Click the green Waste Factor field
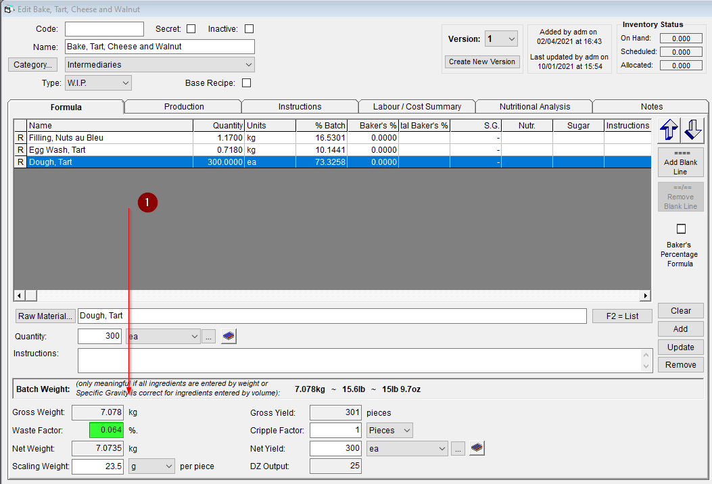 click(x=106, y=430)
